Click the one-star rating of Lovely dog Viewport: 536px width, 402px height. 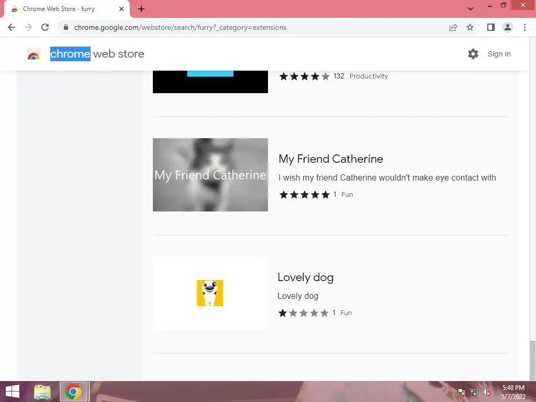point(303,313)
